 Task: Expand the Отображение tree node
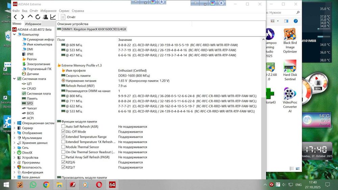click(x=15, y=133)
